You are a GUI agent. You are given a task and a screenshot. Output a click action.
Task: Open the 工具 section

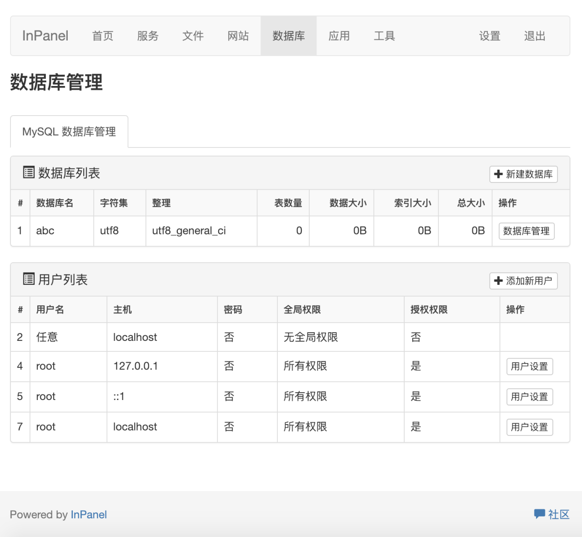click(384, 35)
